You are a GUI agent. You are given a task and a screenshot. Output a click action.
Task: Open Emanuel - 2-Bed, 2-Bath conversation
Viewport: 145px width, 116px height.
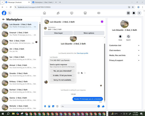click(x=20, y=34)
